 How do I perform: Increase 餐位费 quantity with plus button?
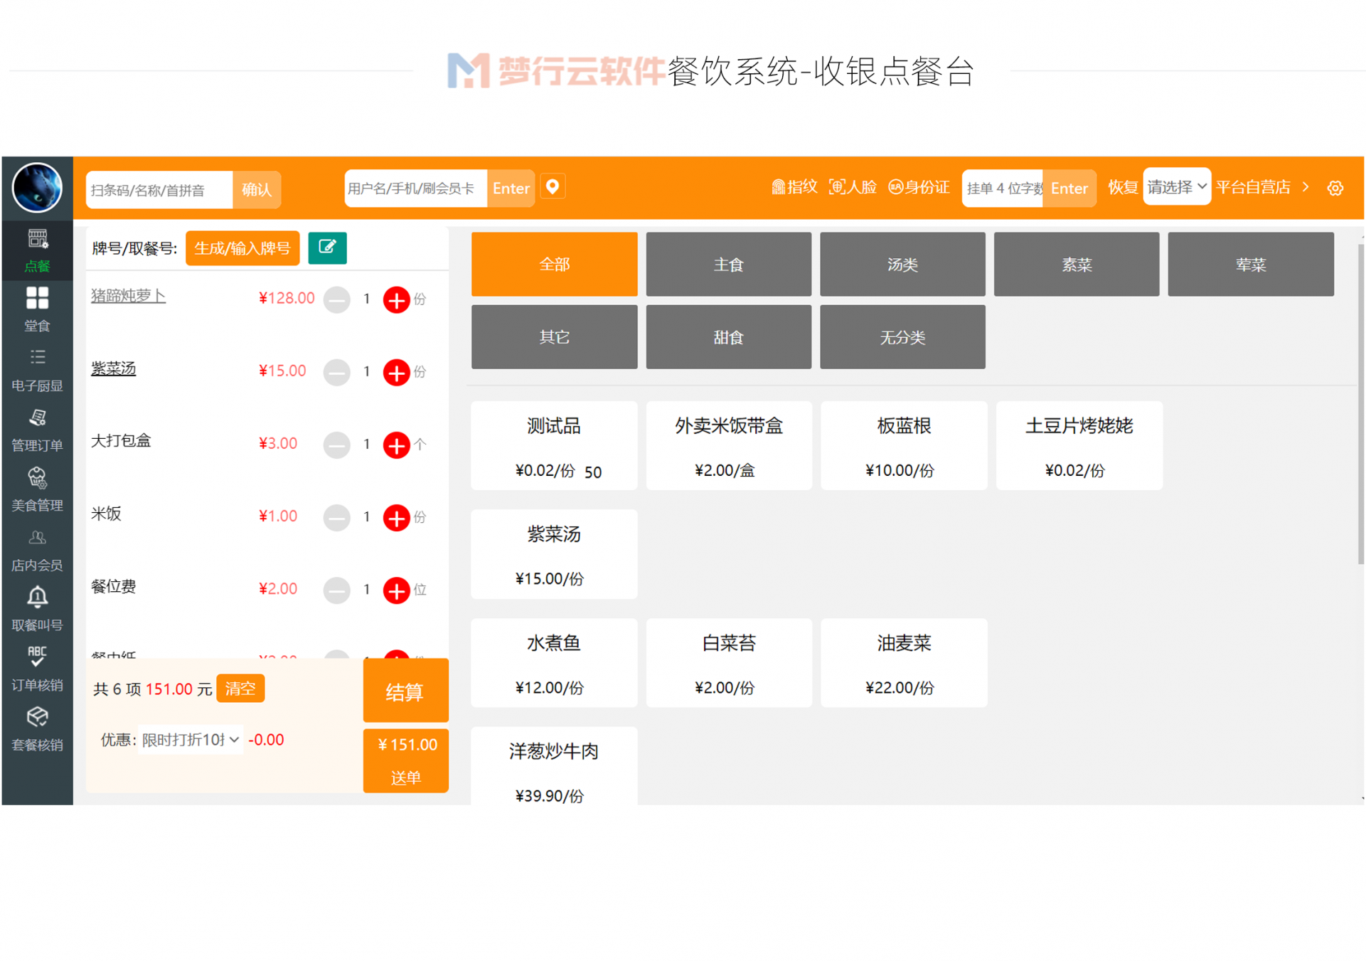(x=396, y=590)
